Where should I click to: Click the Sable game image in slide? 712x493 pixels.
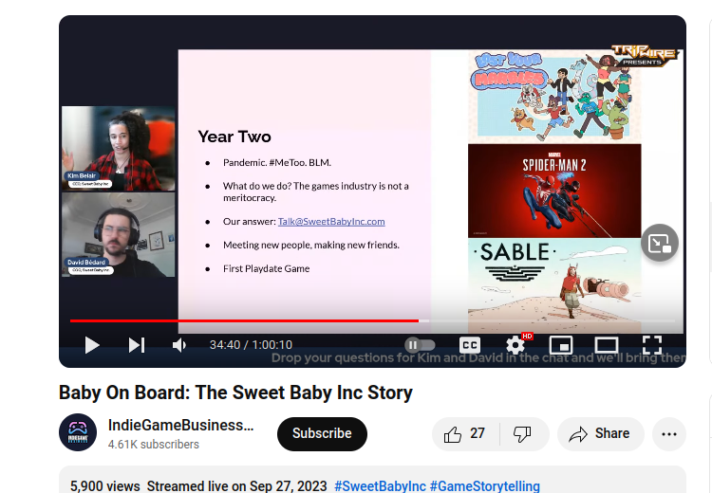(554, 285)
